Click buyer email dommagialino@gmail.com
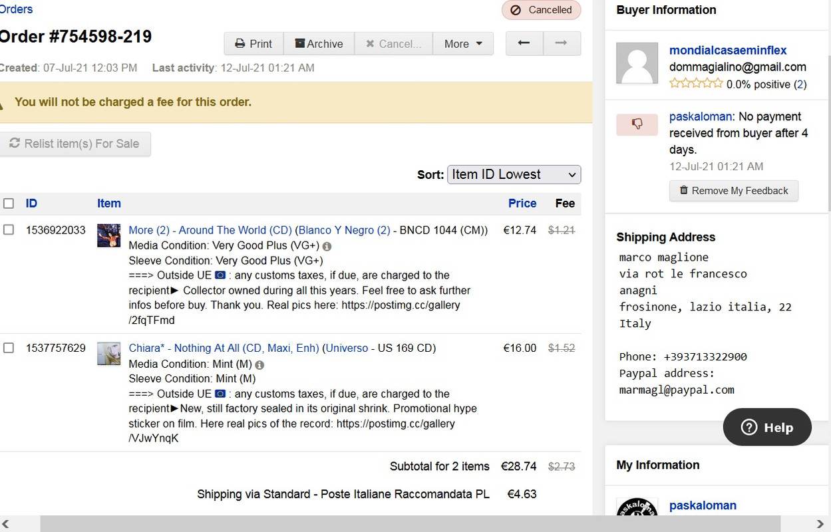Image resolution: width=831 pixels, height=532 pixels. point(738,67)
